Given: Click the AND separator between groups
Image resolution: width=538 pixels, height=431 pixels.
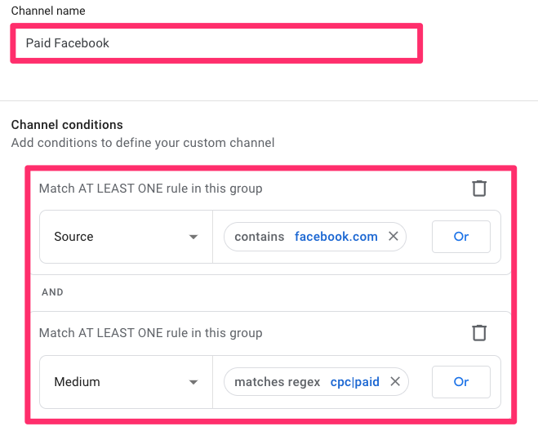Looking at the screenshot, I should 51,291.
